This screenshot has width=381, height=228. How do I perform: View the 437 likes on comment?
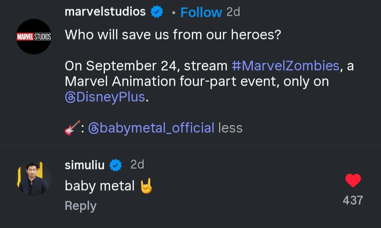coord(353,200)
